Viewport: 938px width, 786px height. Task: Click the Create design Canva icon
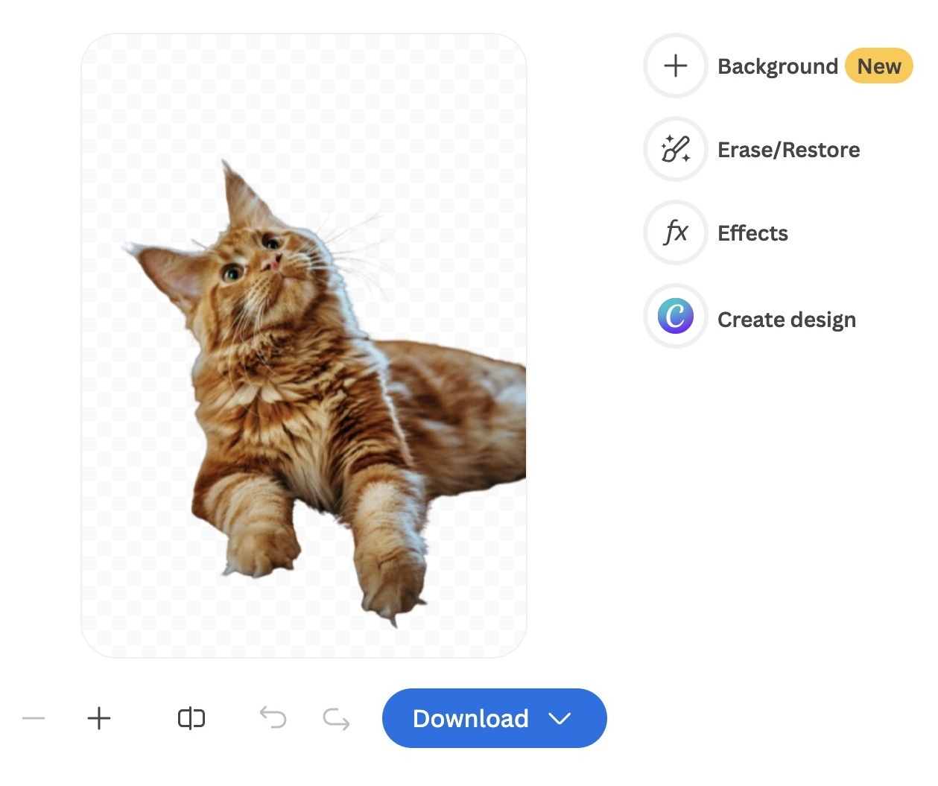(x=674, y=316)
